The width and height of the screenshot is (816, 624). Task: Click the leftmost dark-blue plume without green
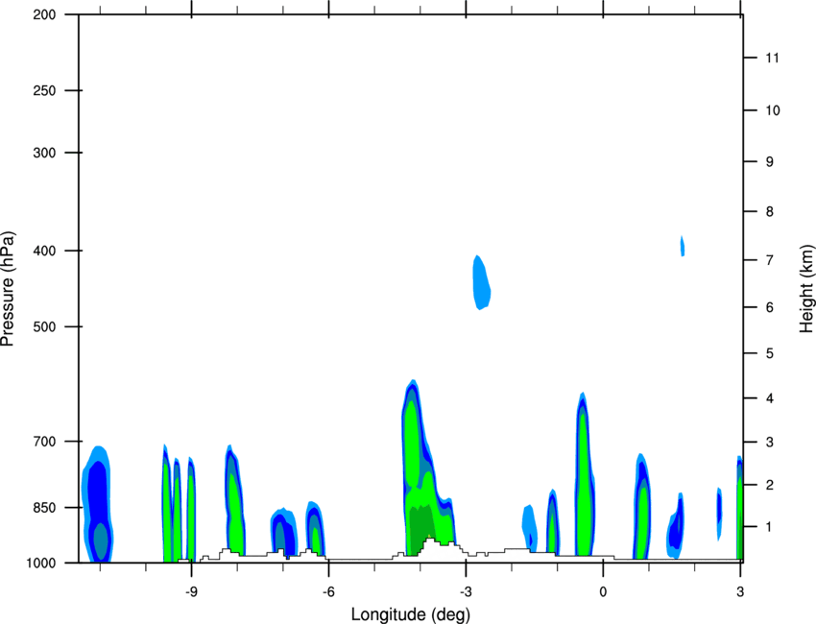coord(98,504)
